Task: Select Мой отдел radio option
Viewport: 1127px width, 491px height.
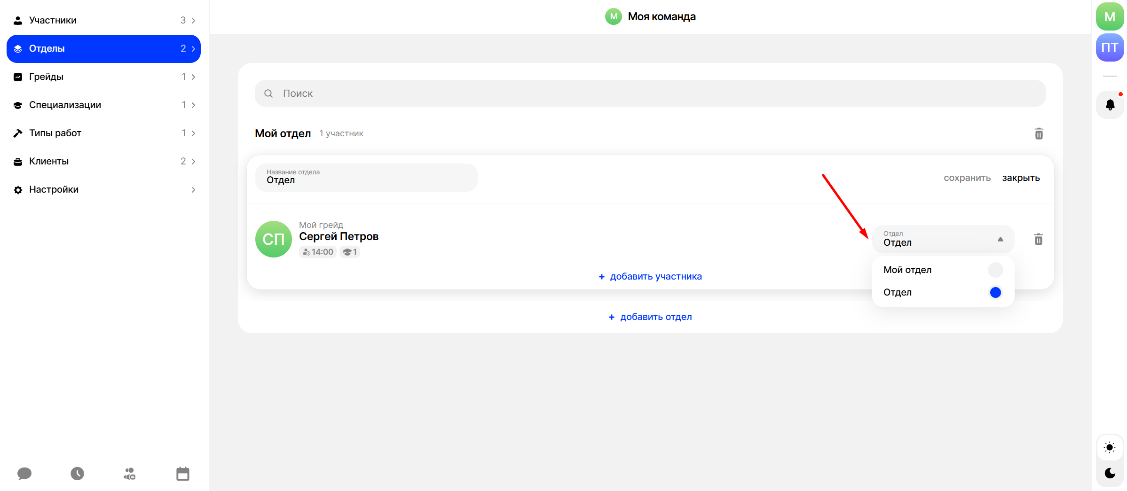Action: pyautogui.click(x=995, y=270)
